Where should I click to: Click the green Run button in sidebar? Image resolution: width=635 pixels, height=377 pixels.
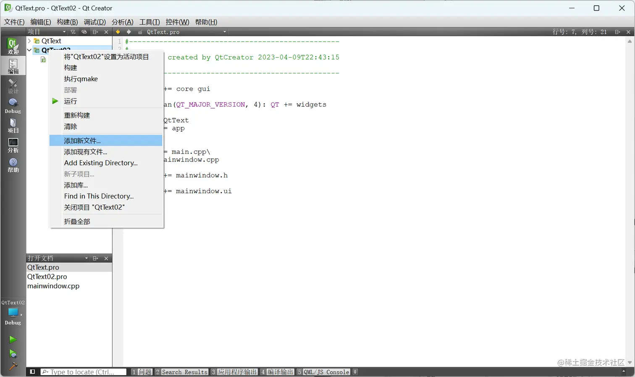[13, 339]
